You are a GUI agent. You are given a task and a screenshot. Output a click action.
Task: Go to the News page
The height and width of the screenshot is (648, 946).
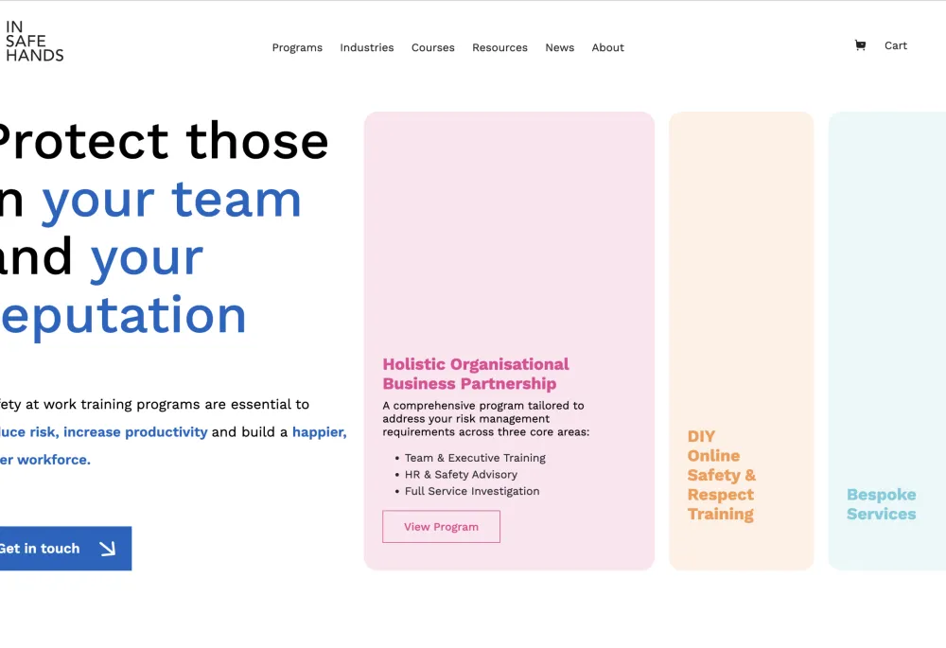[559, 47]
